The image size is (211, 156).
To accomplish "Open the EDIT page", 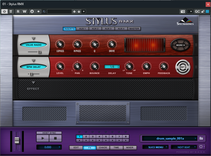I will (x=76, y=148).
